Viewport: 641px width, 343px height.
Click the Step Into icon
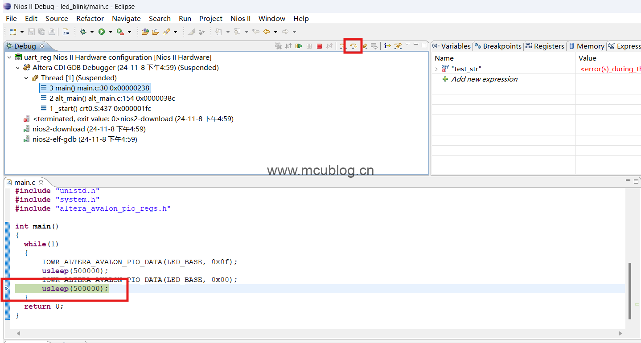(343, 46)
